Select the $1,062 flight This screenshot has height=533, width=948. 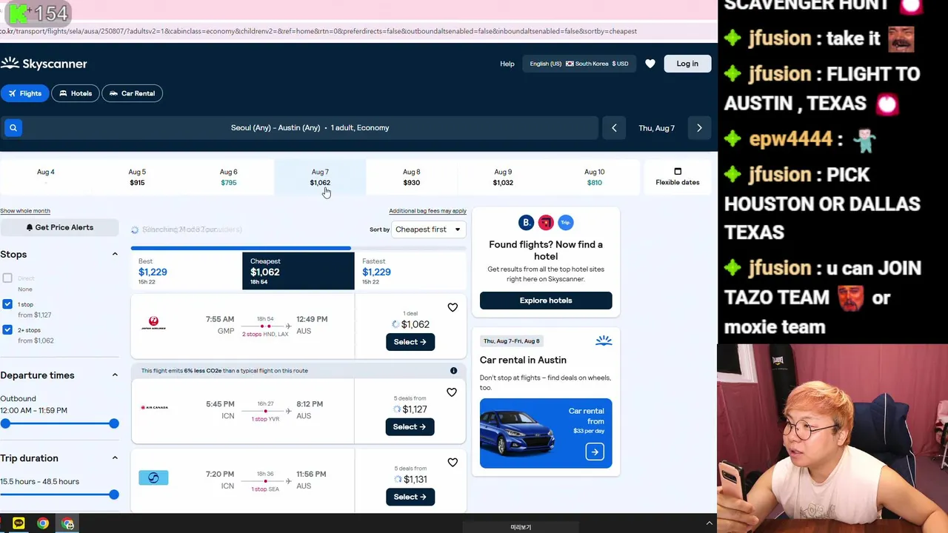[x=410, y=342]
